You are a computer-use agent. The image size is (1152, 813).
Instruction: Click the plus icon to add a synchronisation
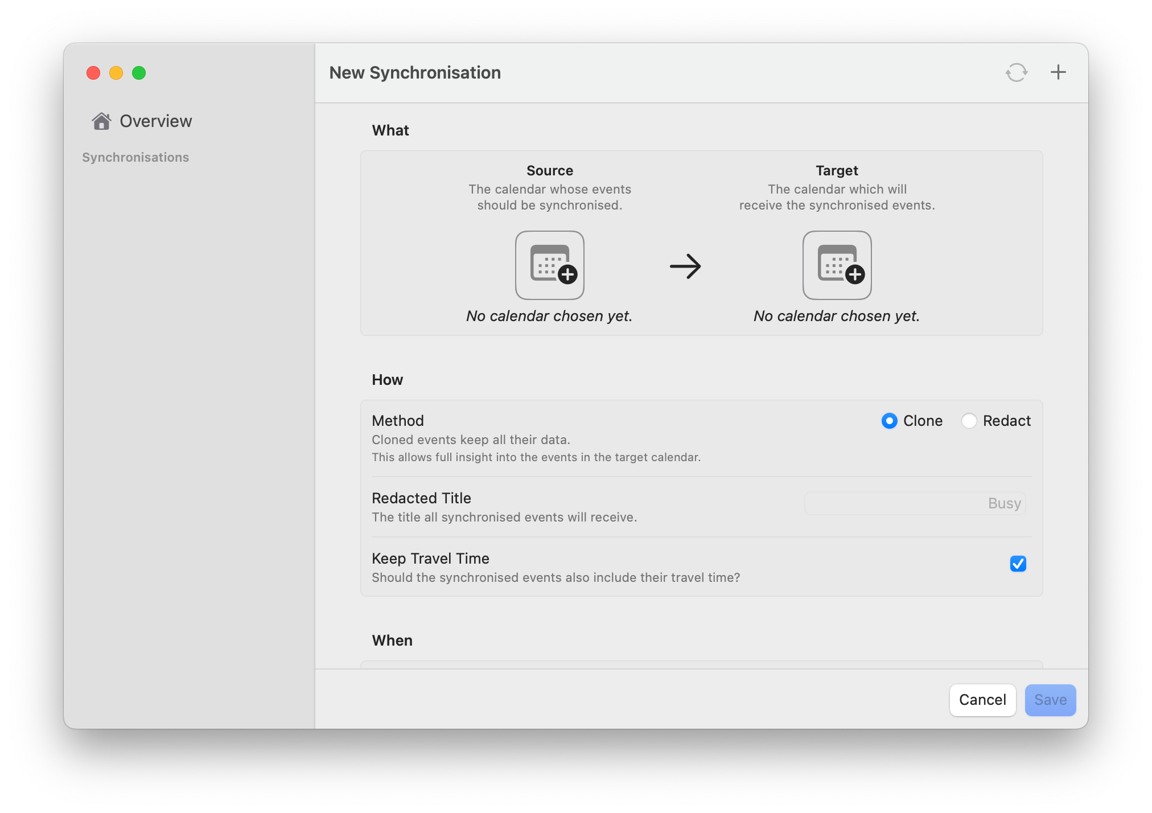tap(1058, 72)
